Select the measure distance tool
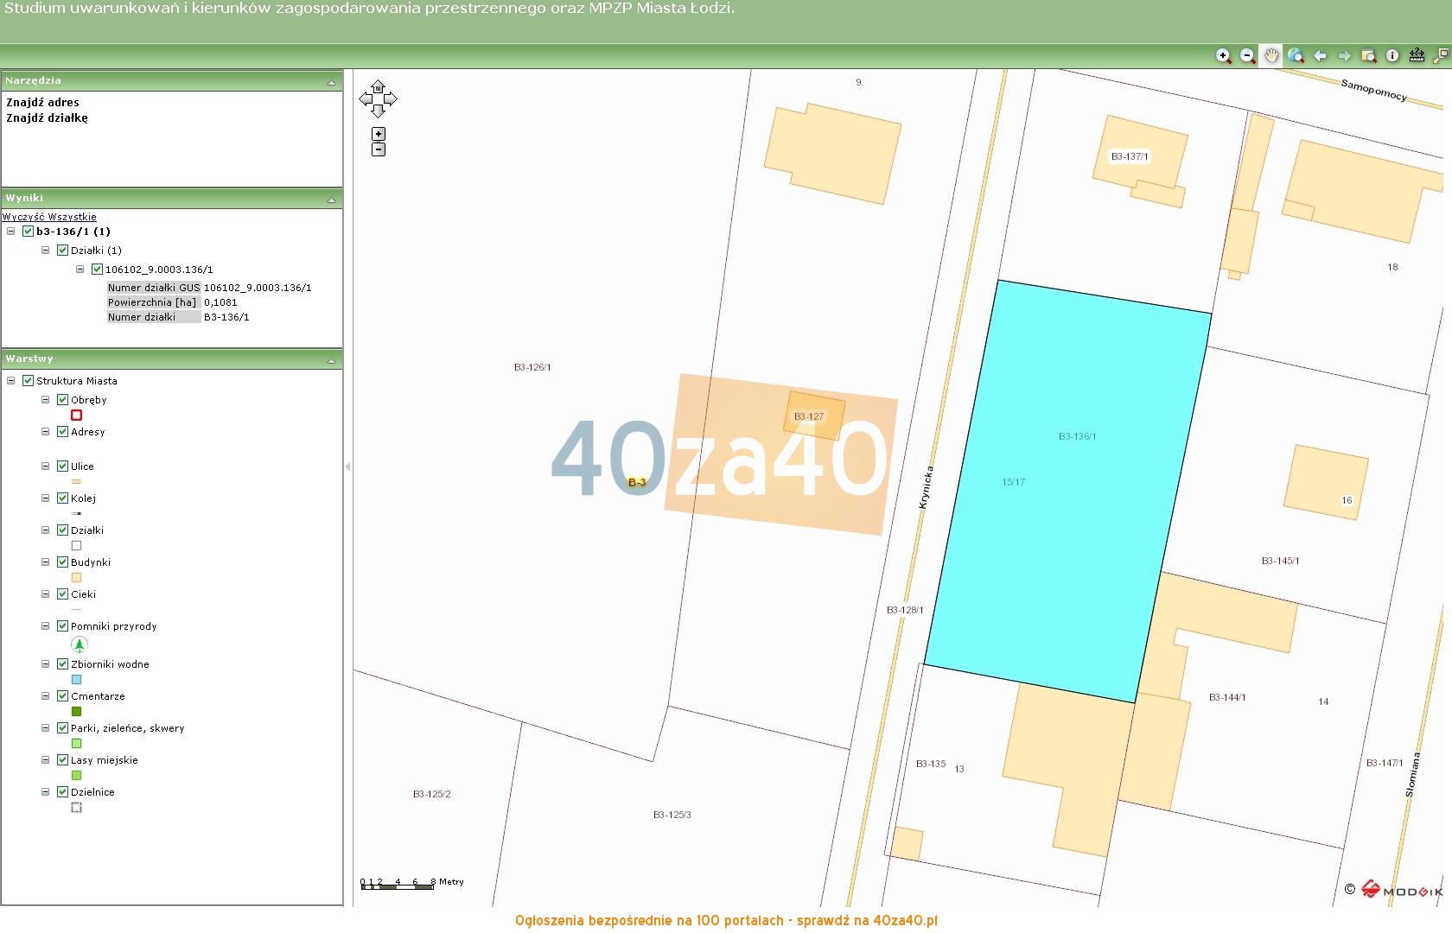The image size is (1452, 933). pyautogui.click(x=1417, y=55)
